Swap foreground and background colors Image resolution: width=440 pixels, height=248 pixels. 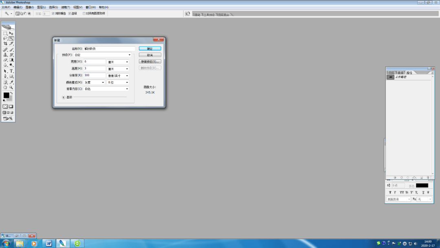pyautogui.click(x=11, y=93)
